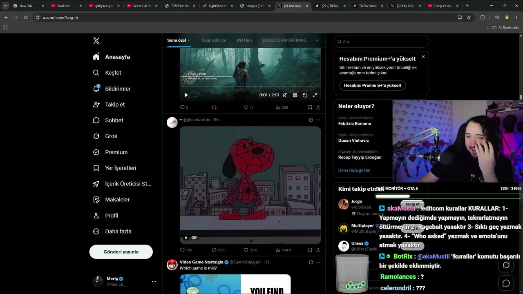Screen dimensions: 523x294
Task: Reply to the video post with 2 comments
Action: click(184, 107)
